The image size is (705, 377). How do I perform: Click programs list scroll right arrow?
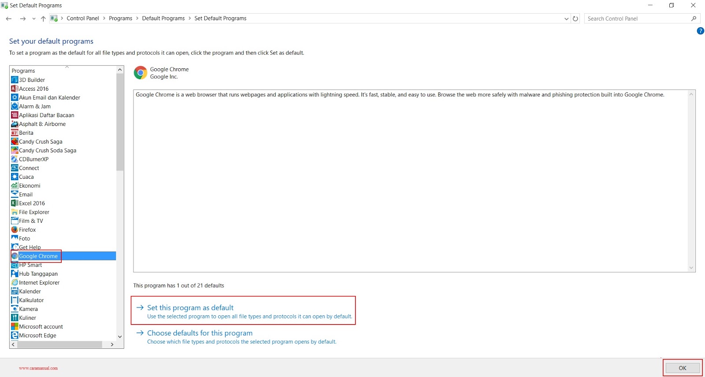click(112, 344)
